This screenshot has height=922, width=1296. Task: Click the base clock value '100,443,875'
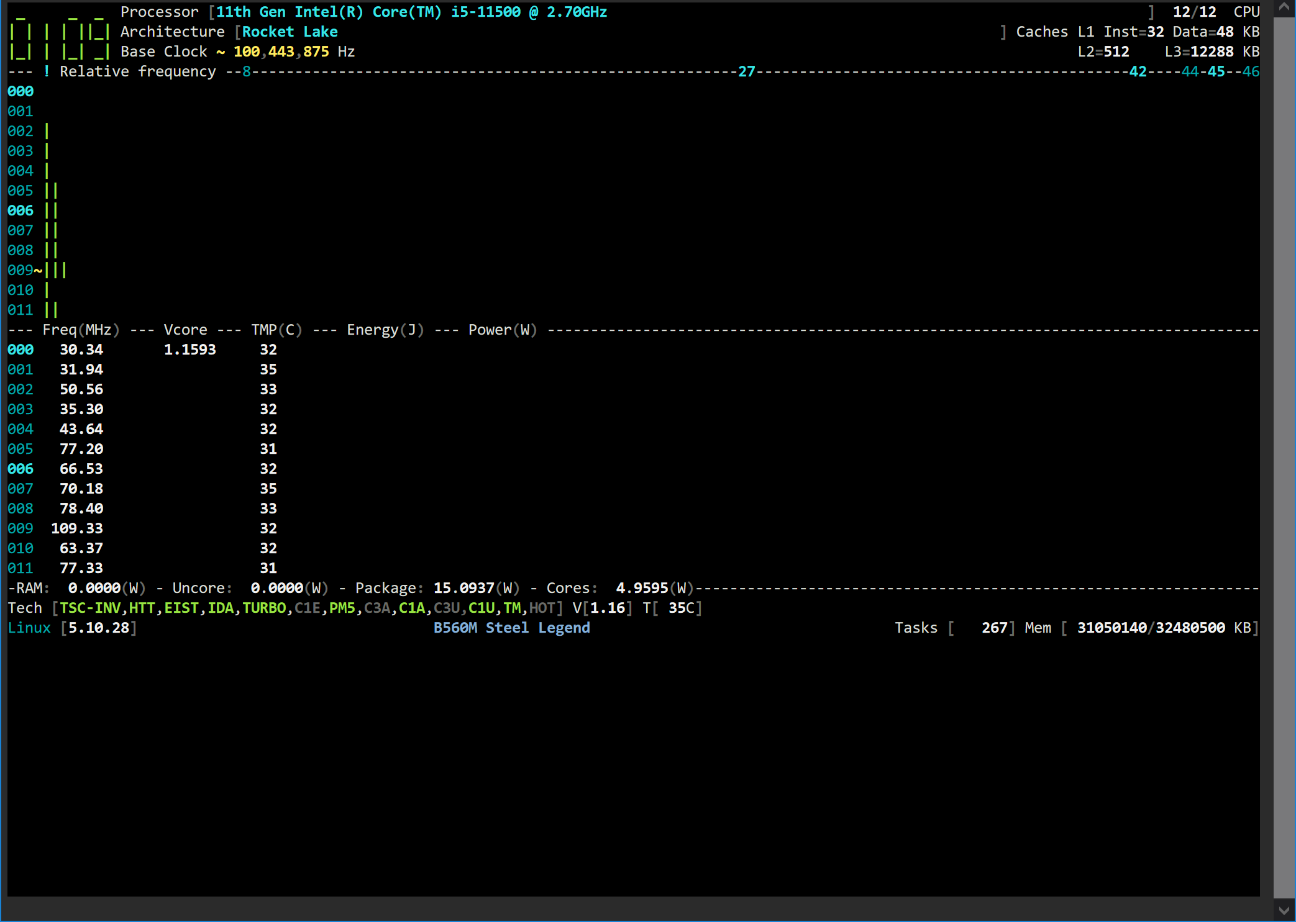tap(281, 52)
